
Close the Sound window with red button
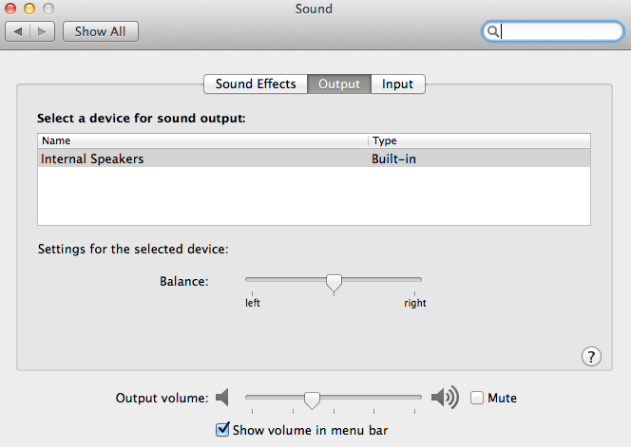(10, 9)
